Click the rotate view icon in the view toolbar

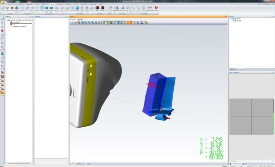tap(72, 23)
